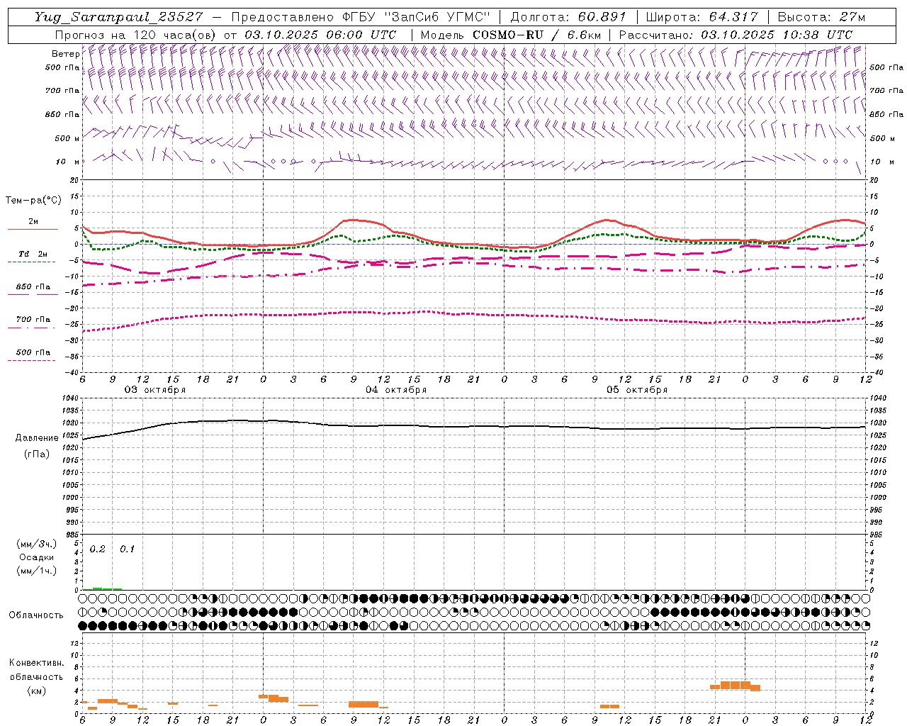Select the computed time 03.10.2025 10:38 UTC
The image size is (907, 726).
pos(777,35)
